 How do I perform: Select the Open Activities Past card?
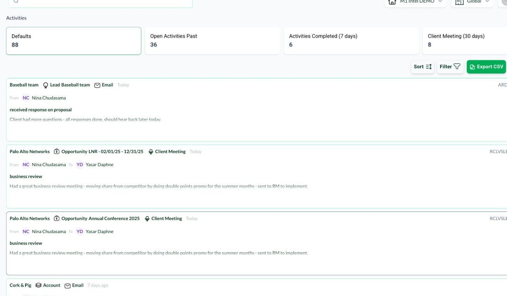(212, 41)
